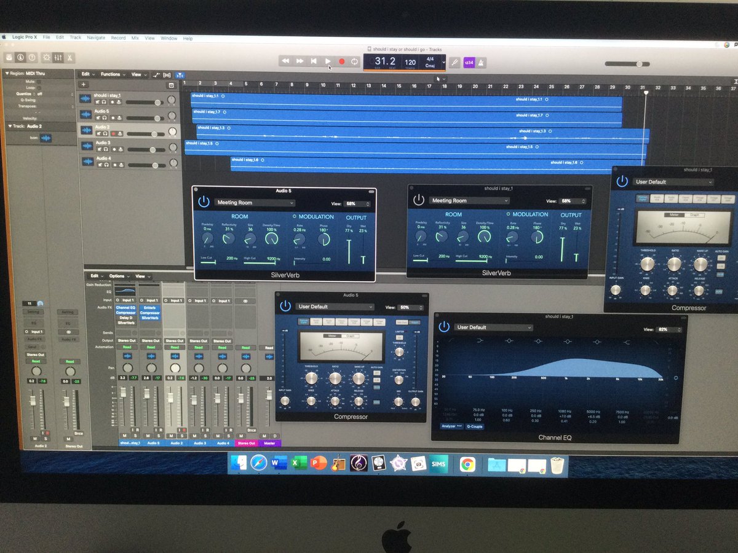Viewport: 738px width, 553px height.
Task: Click the Audio 5 track header pan knob
Action: [172, 116]
